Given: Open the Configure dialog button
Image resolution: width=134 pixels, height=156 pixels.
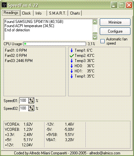Looking at the screenshot, I should [x=115, y=31].
